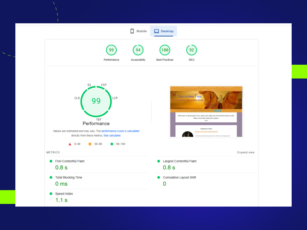Click the Speed Index value 1.1 s

61,200
